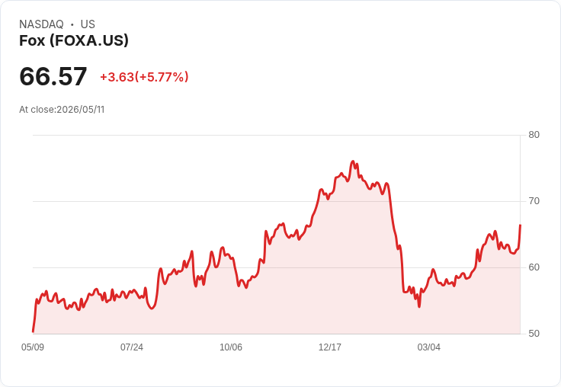
Task: Select the NASDAQ exchange label
Action: pyautogui.click(x=41, y=24)
